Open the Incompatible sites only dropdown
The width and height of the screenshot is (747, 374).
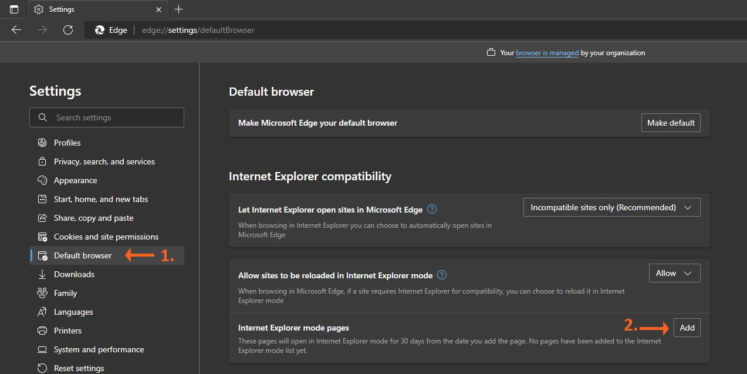(611, 207)
